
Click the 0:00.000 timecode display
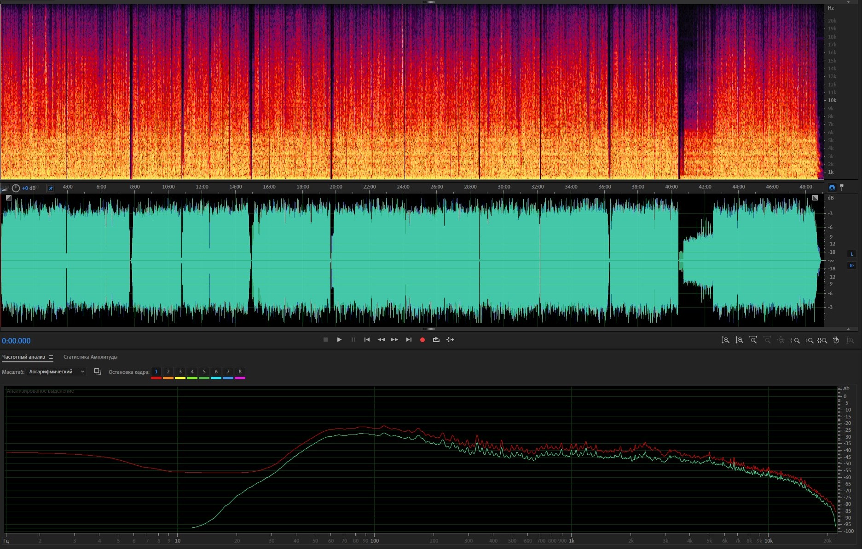(x=16, y=341)
